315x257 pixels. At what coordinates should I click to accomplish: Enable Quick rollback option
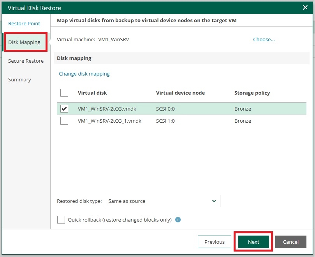(61, 220)
